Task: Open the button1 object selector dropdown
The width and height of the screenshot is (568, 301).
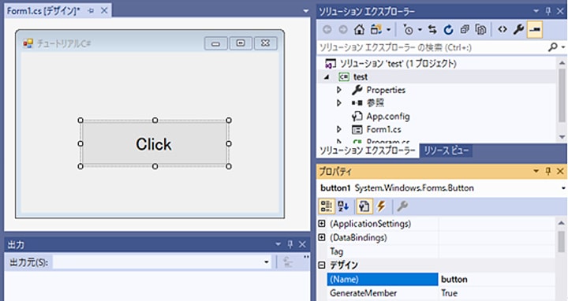Action: [563, 188]
